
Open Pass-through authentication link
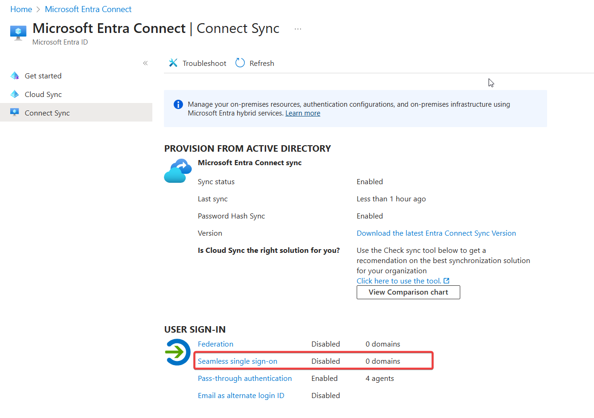pos(245,378)
